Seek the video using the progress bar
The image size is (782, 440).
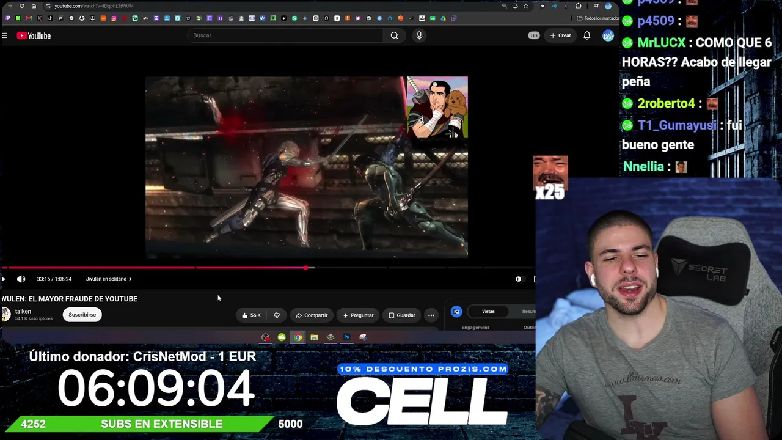point(268,268)
